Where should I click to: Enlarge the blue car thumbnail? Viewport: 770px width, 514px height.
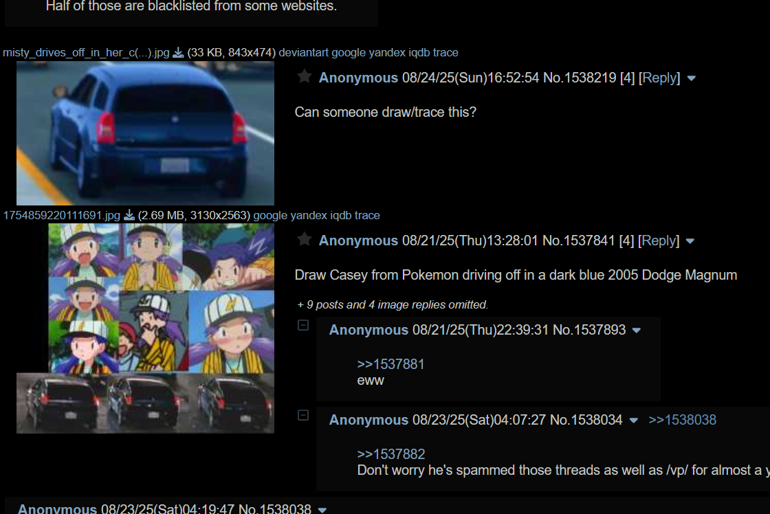pyautogui.click(x=145, y=133)
